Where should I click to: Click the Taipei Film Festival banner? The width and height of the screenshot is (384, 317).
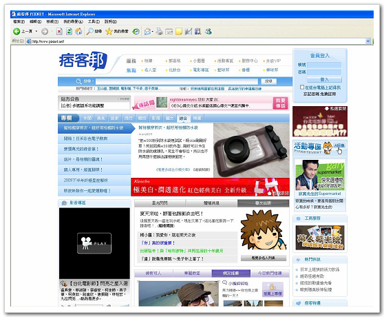pos(320,121)
